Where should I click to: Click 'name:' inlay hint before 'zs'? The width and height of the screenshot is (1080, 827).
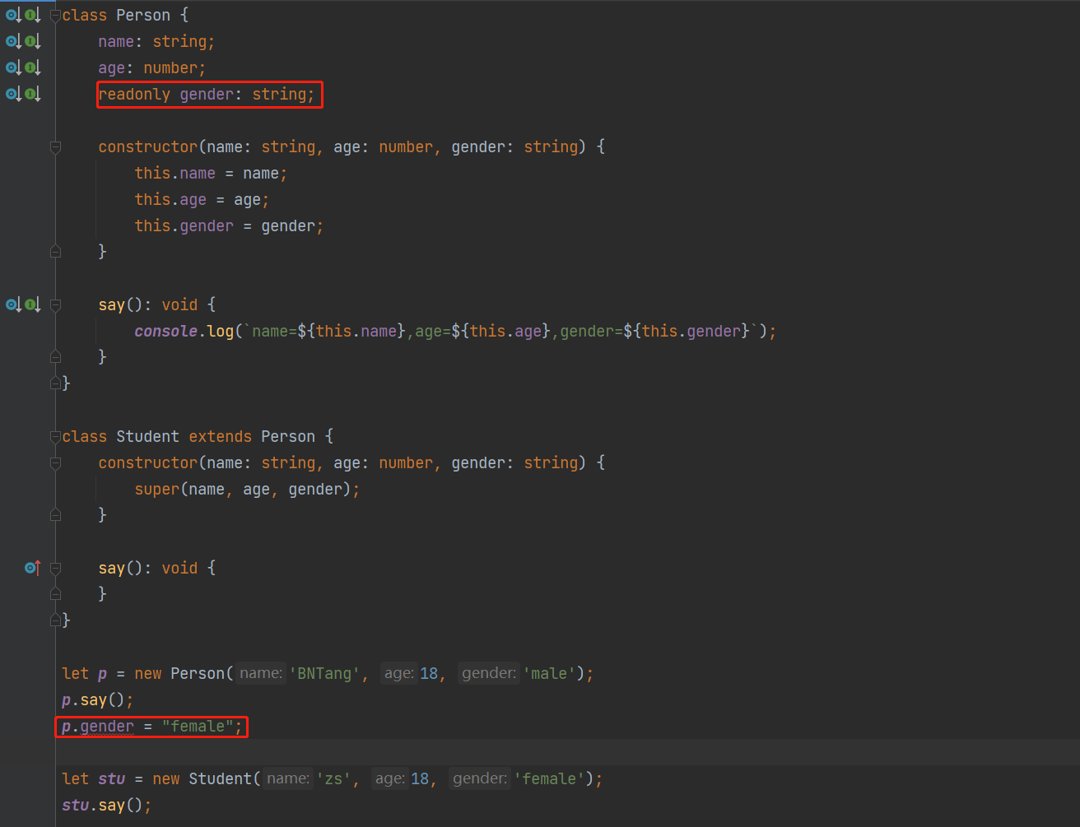click(x=288, y=778)
